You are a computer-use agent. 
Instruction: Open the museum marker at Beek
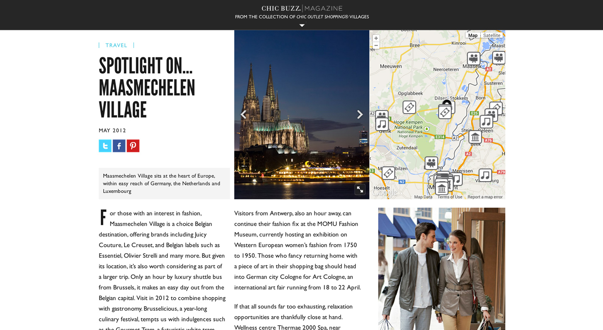pos(475,137)
